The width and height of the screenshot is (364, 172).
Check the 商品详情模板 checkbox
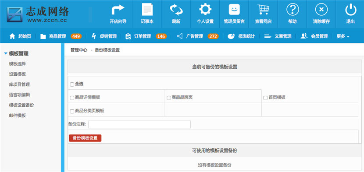pos(72,98)
